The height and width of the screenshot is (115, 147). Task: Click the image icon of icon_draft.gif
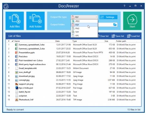tap(17, 72)
